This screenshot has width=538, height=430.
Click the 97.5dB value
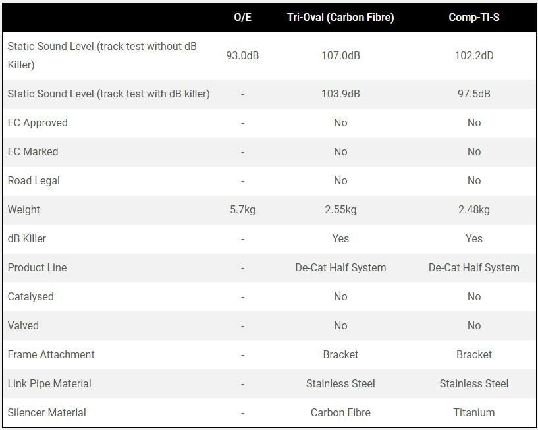point(474,94)
